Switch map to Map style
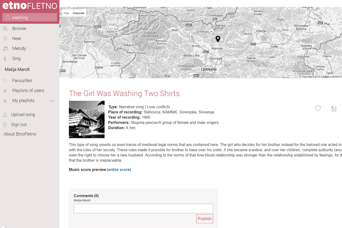Viewport: 342px width, 228px height. coord(66,13)
